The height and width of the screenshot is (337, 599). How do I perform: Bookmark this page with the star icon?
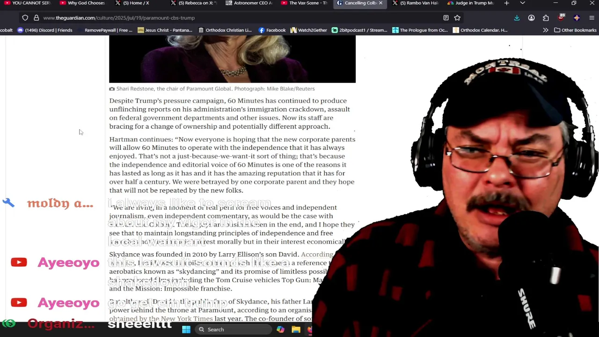(x=457, y=18)
